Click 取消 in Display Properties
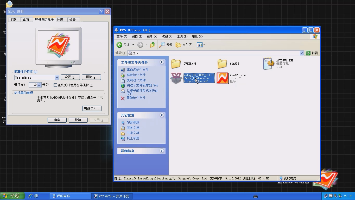The width and height of the screenshot is (355, 200). point(78,120)
